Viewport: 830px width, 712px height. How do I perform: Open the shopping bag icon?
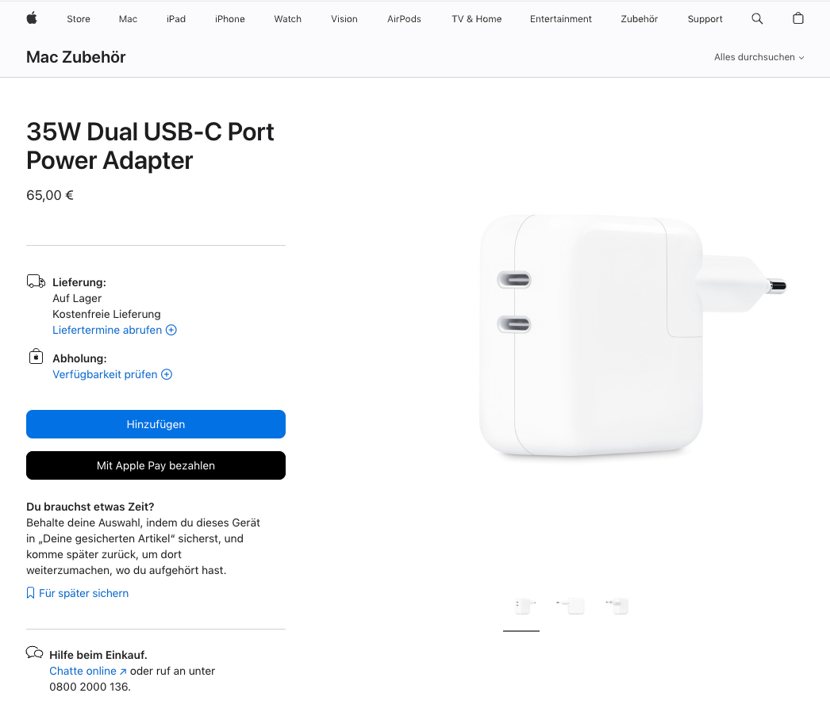[x=797, y=18]
